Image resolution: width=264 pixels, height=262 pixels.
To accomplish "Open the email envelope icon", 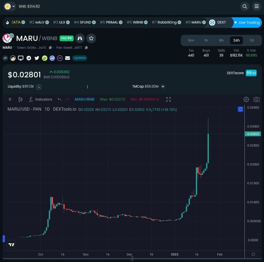I will tap(68, 58).
